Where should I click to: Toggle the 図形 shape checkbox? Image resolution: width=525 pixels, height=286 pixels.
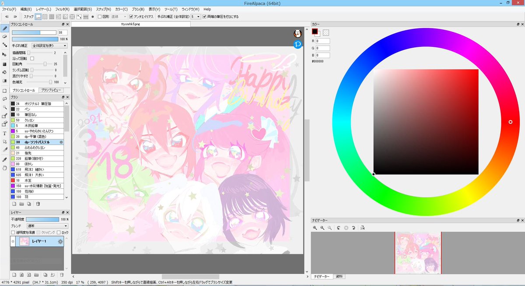[100, 17]
